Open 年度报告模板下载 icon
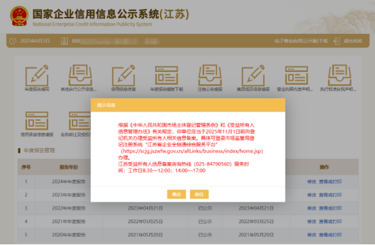This screenshot has height=245, width=375. (166, 75)
